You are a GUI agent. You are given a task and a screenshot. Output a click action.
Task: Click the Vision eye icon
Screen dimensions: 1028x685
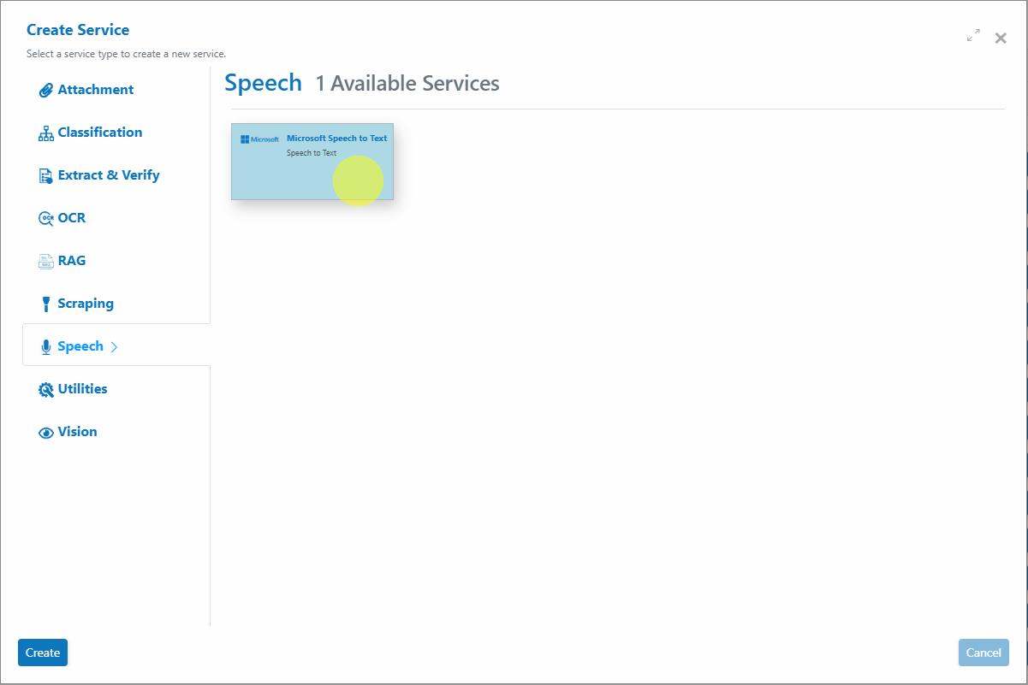tap(46, 433)
